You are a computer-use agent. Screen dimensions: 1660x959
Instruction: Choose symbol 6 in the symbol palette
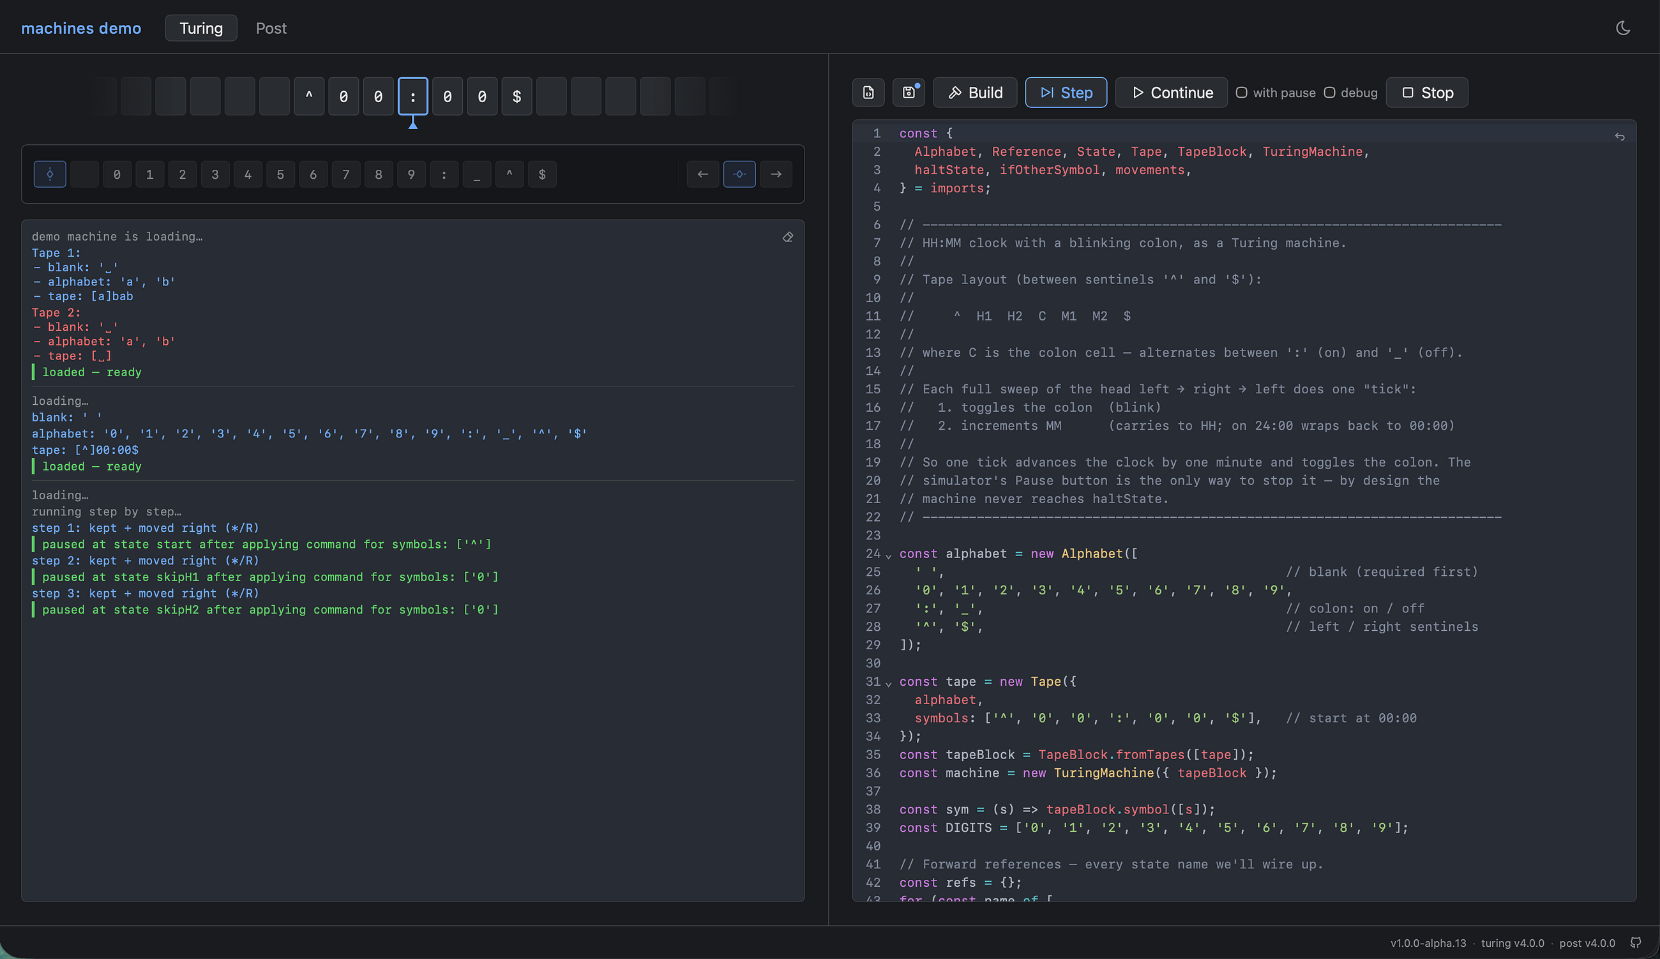click(x=313, y=174)
